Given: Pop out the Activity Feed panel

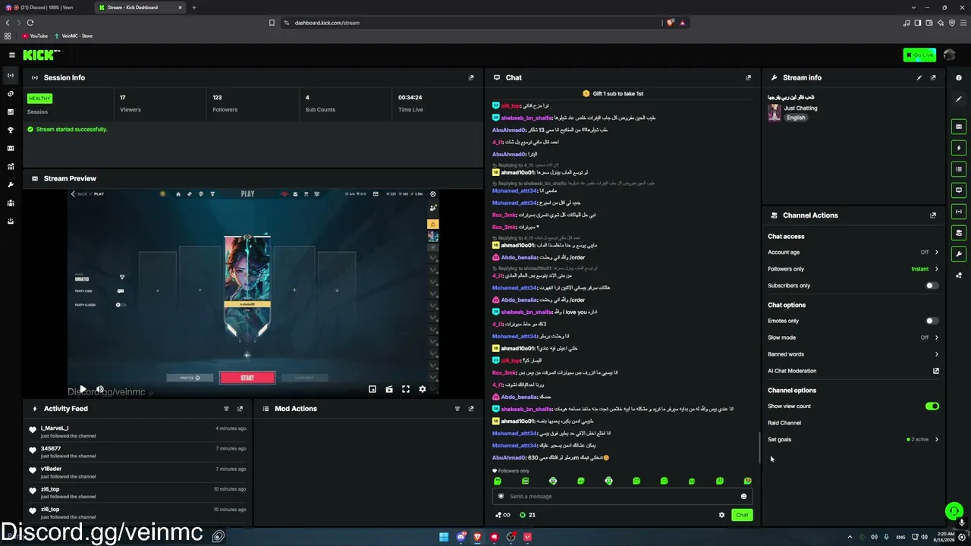Looking at the screenshot, I should point(240,409).
